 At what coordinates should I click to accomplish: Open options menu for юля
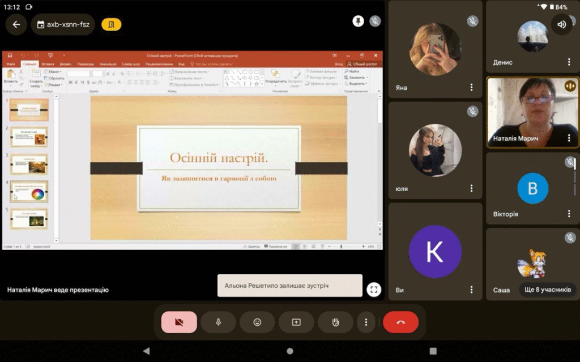[x=471, y=188]
